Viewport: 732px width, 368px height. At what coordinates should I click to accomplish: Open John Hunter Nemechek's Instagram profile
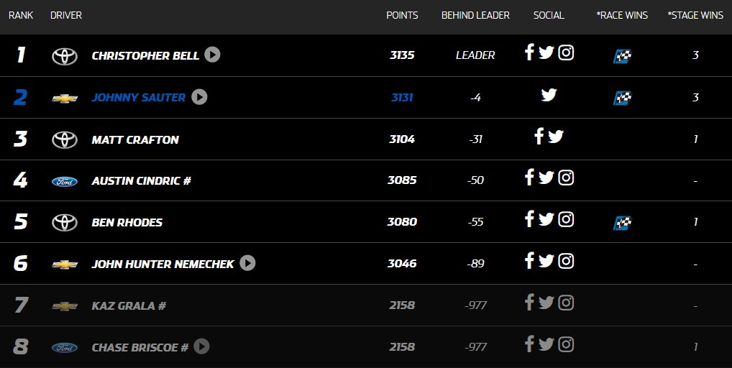[x=566, y=261]
